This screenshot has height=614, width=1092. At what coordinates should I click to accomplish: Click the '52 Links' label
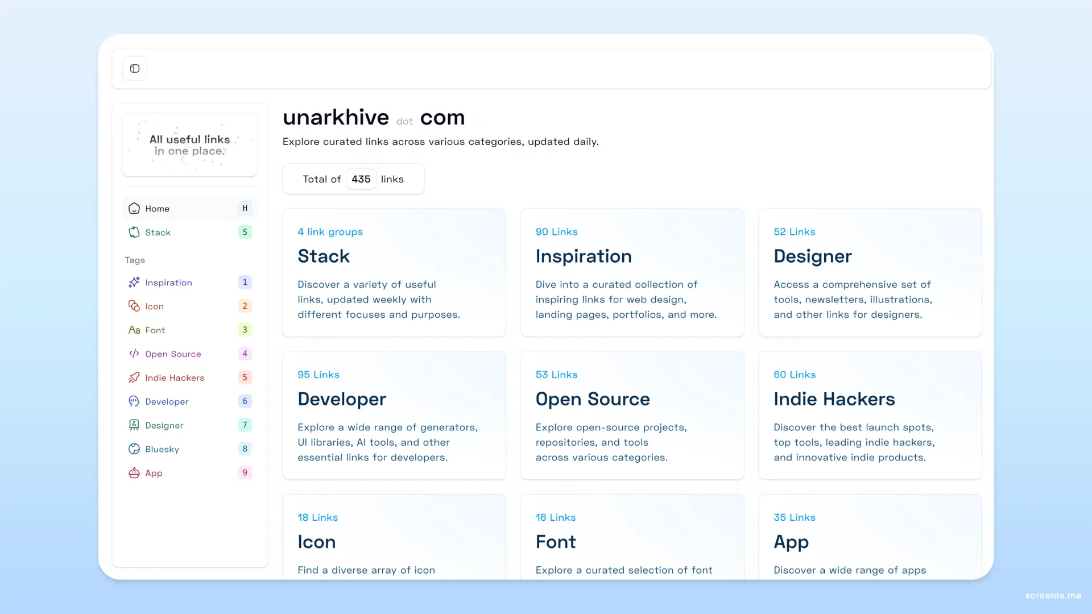[795, 232]
